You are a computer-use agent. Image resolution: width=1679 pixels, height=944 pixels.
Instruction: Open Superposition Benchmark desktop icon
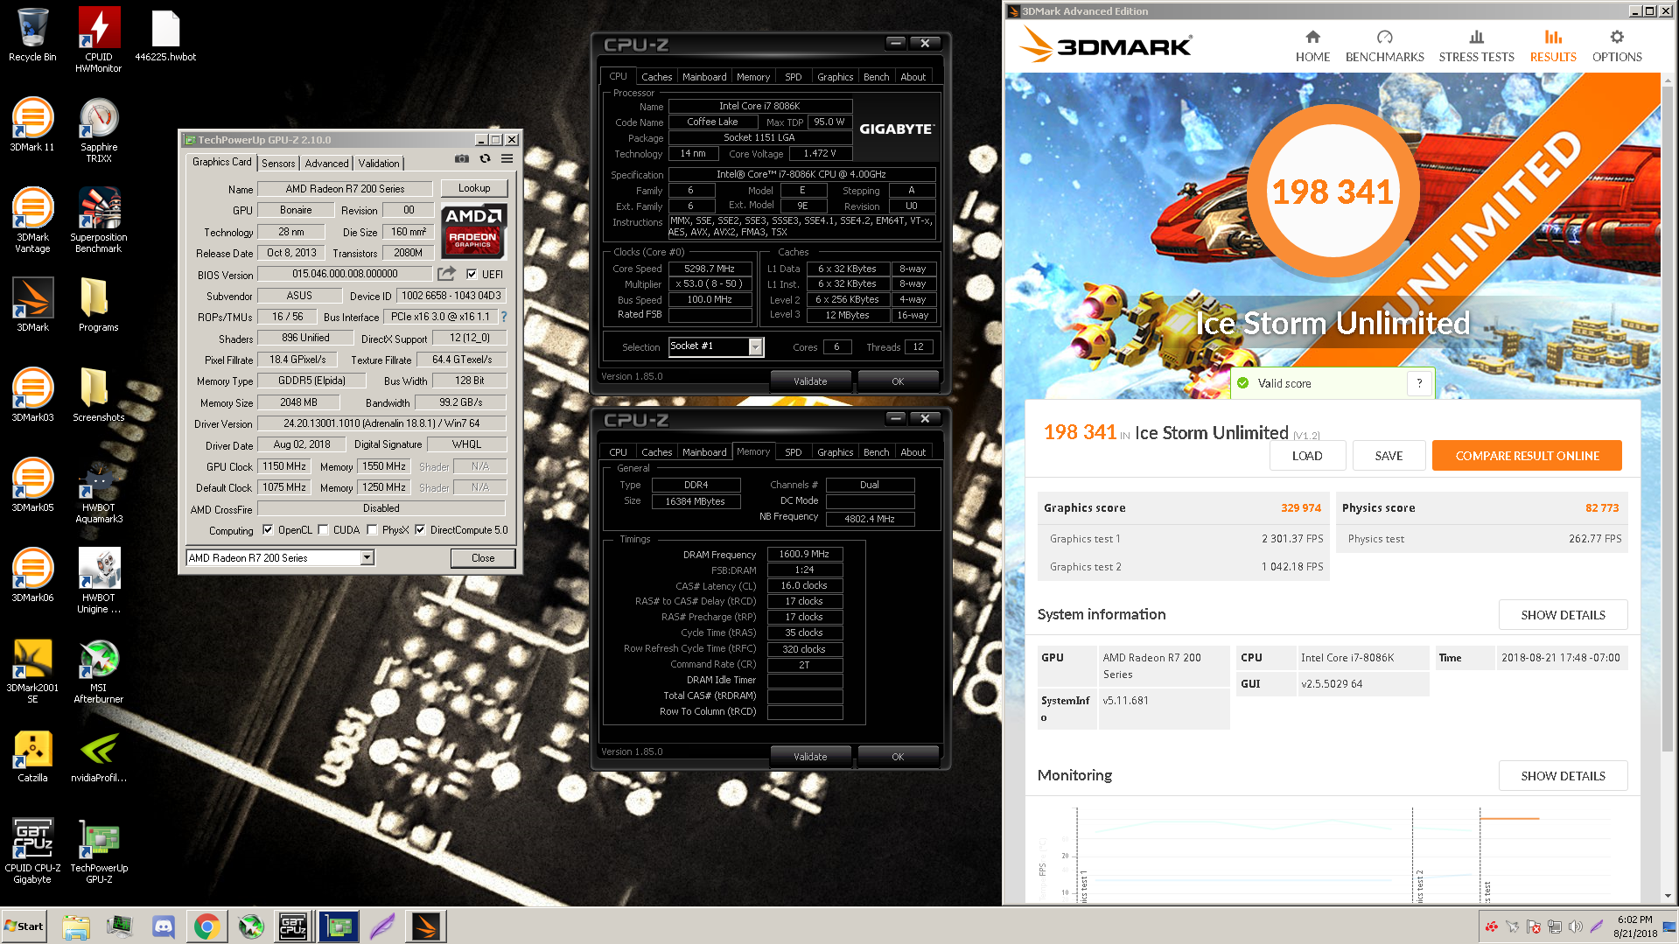pos(99,220)
